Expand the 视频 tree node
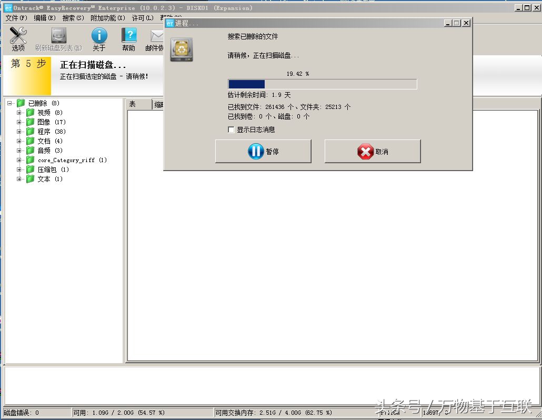Image resolution: width=542 pixels, height=420 pixels. [x=19, y=112]
